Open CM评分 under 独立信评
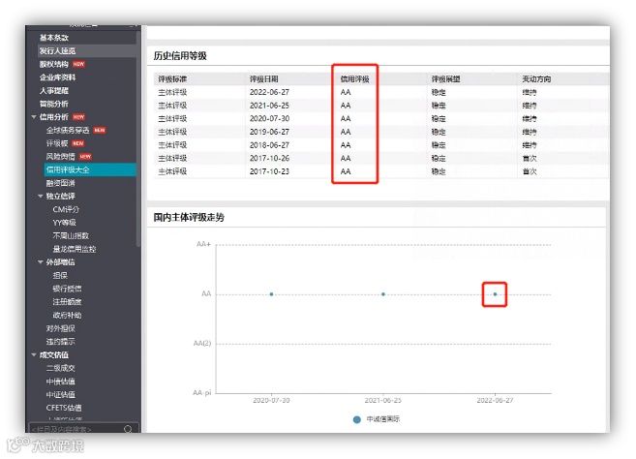The image size is (636, 459). 66,209
